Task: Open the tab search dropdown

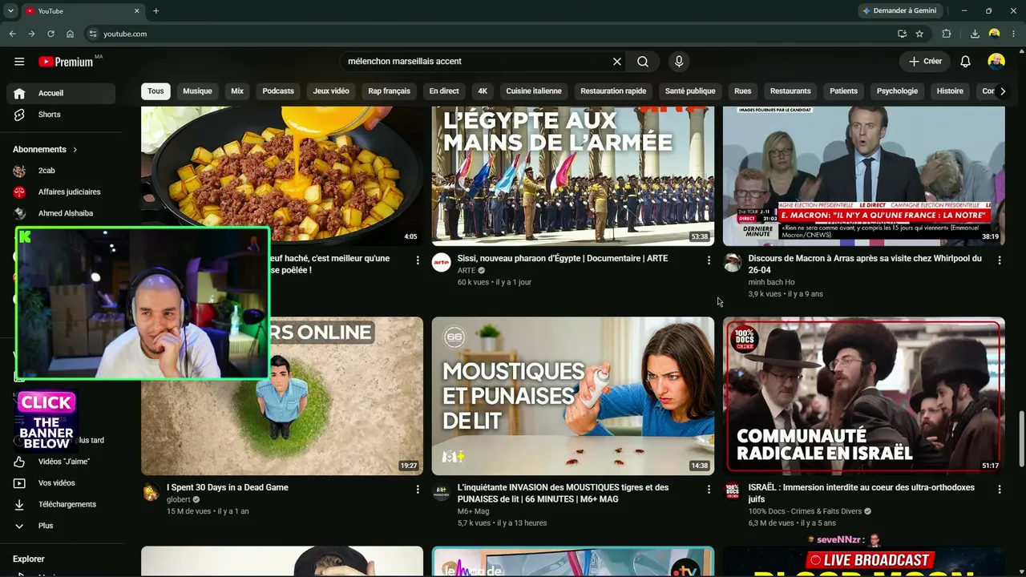Action: click(10, 11)
